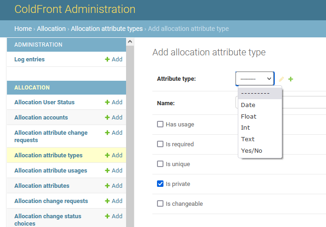Open Log entries in the sidebar

(30, 60)
